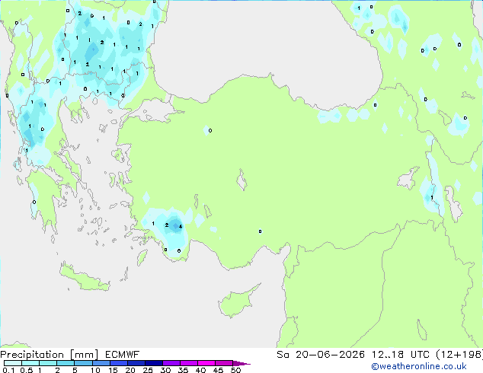Click the purple arrow end of legend

(x=241, y=363)
